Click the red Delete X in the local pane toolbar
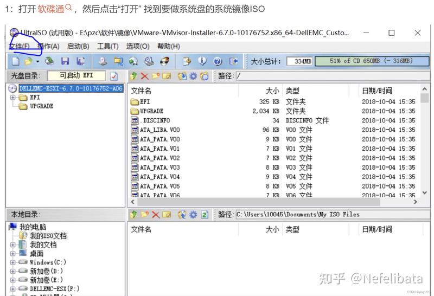This screenshot has height=296, width=434. 156,214
